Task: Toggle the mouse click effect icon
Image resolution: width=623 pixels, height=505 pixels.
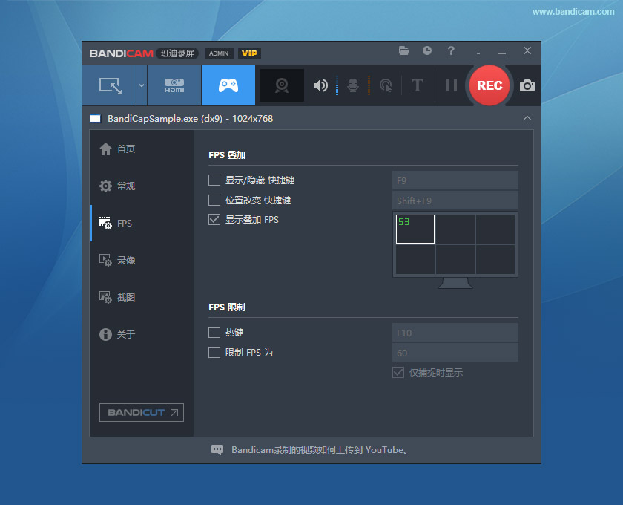Action: 386,85
